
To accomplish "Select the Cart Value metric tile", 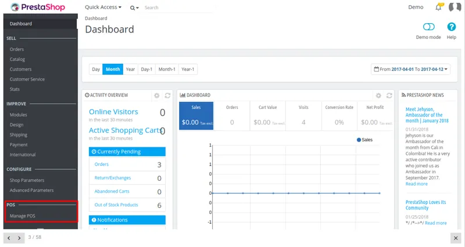I will (268, 115).
